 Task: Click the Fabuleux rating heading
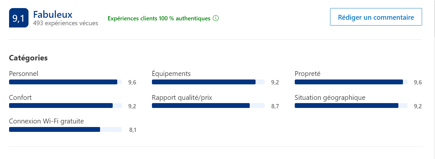[52, 15]
